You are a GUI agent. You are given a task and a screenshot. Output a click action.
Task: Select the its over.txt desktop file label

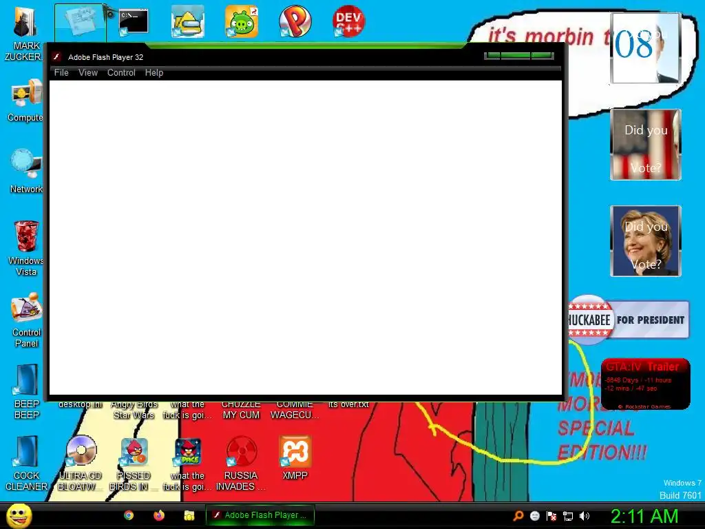(348, 404)
